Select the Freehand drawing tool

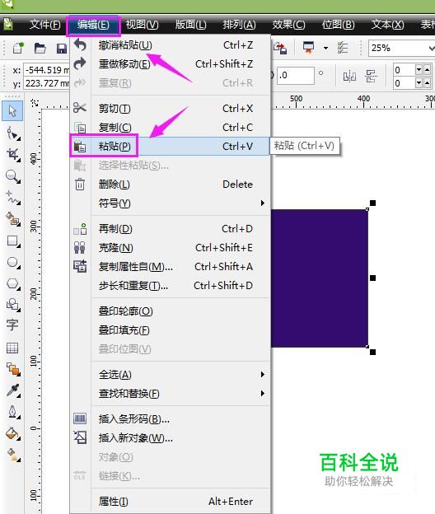click(x=13, y=198)
